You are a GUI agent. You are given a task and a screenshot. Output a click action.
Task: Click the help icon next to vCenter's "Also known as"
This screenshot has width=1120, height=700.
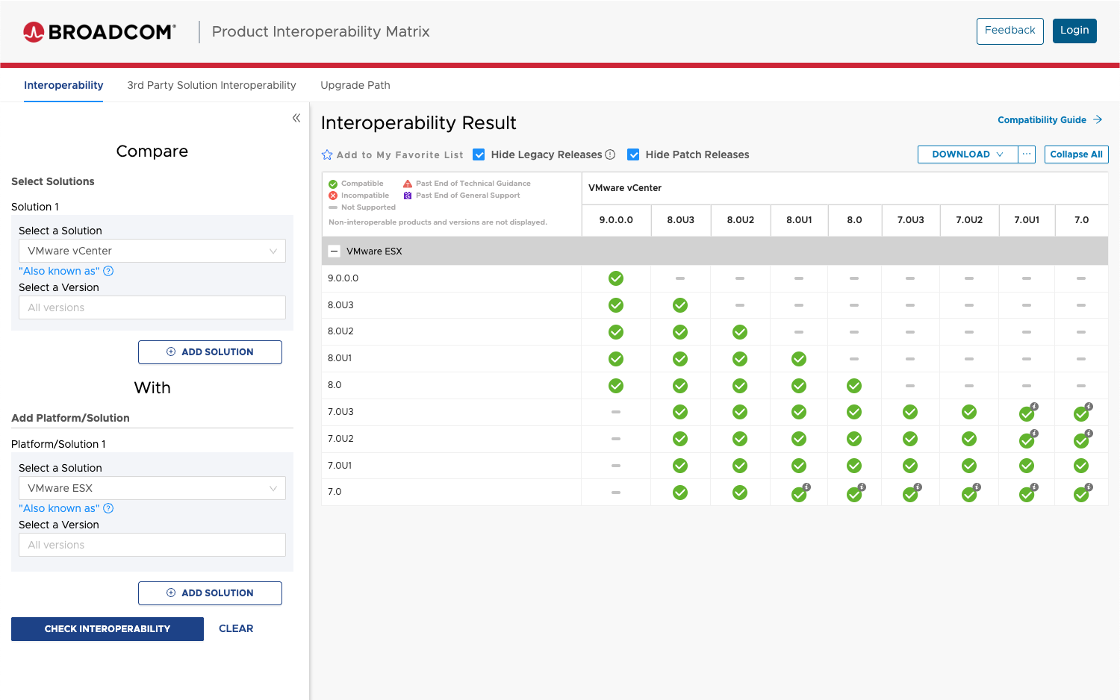(x=108, y=271)
